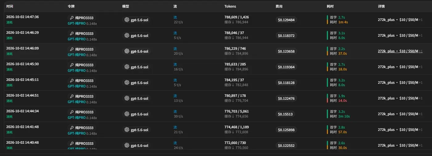The image size is (432, 156).
Task: Expand the +1 tag in $0.15513 row
Action: (x=421, y=114)
